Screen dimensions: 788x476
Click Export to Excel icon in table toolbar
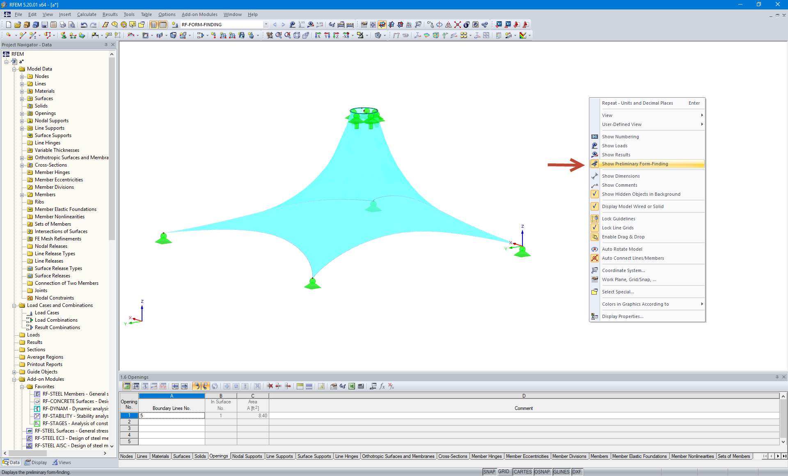[x=352, y=386]
